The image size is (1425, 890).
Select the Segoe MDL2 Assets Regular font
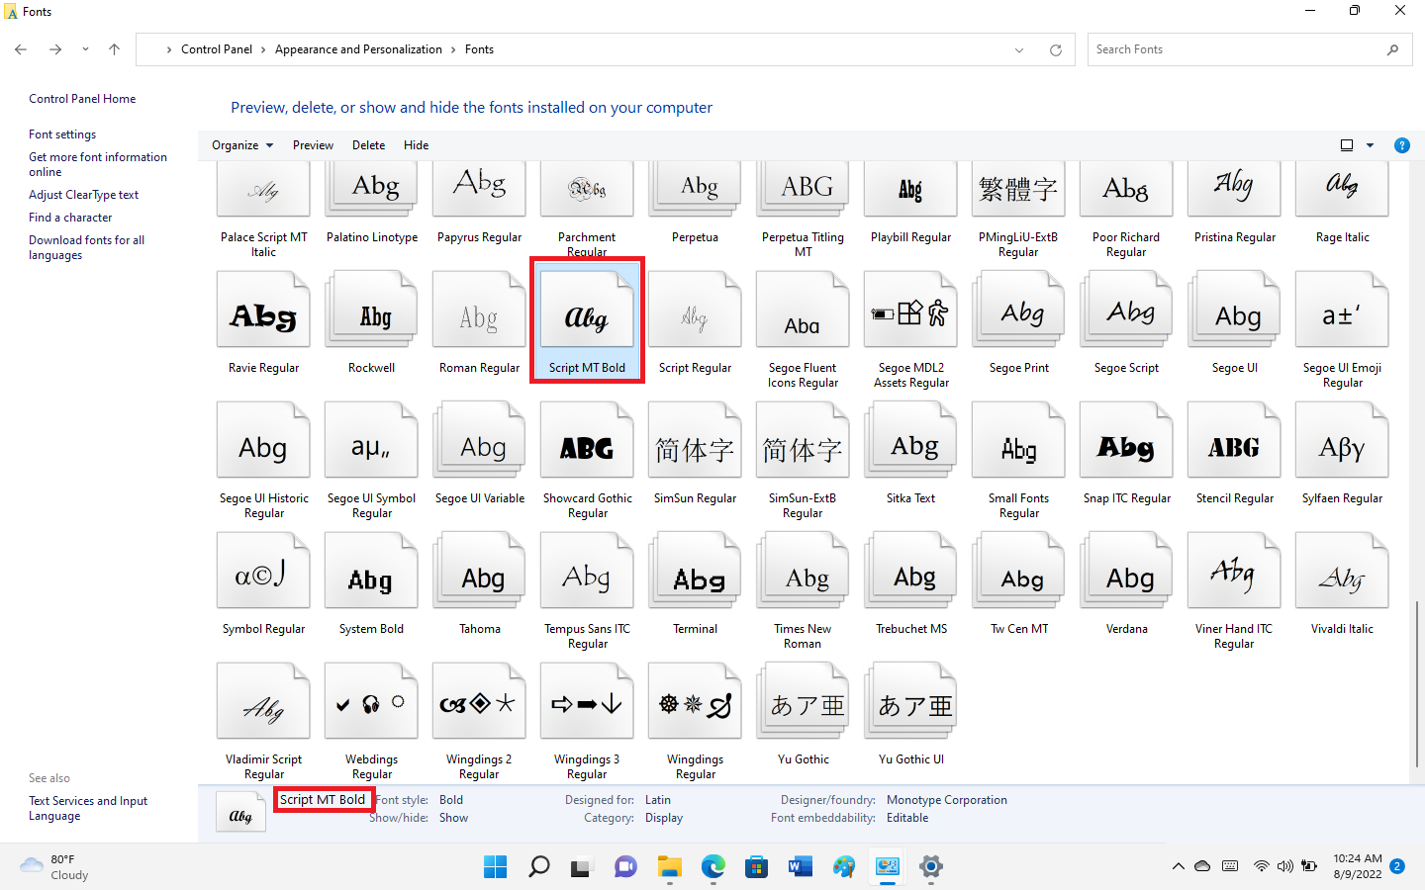tap(910, 310)
